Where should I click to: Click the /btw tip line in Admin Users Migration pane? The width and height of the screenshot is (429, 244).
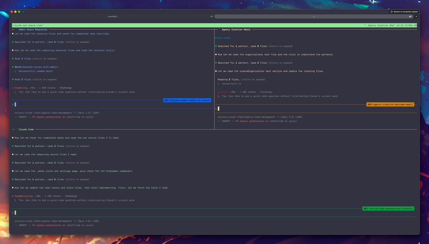[x=77, y=92]
